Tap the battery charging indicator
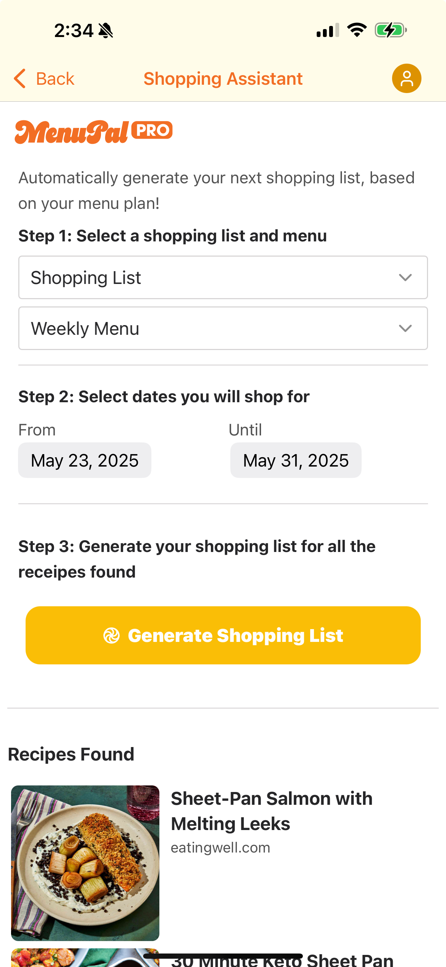Viewport: 446px width, 967px height. click(390, 30)
